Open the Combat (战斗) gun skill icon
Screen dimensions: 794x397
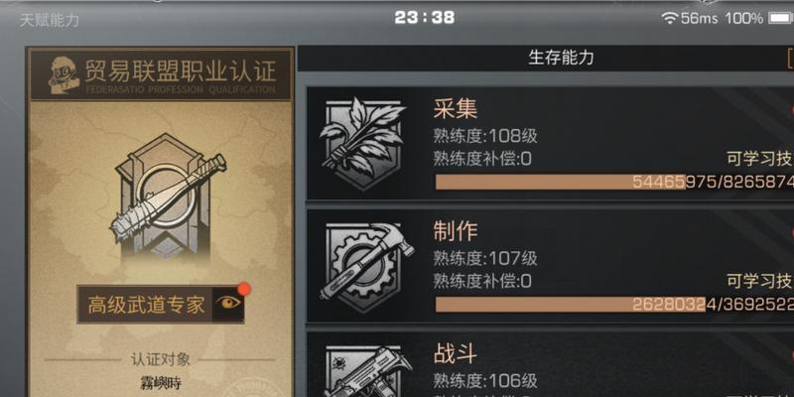point(367,370)
